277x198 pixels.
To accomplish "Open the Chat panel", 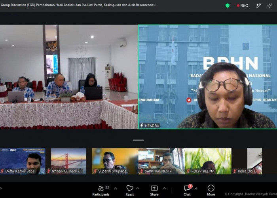I will tap(187, 190).
